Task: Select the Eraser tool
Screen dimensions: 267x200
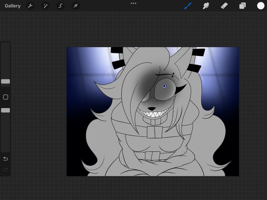Action: pyautogui.click(x=224, y=6)
